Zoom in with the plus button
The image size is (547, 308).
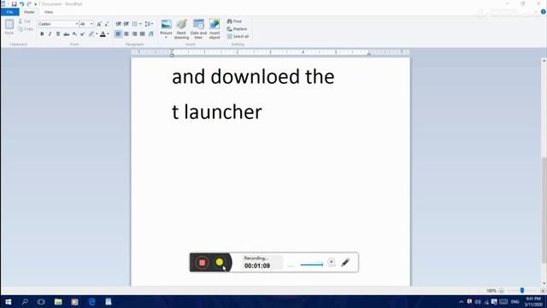click(543, 291)
